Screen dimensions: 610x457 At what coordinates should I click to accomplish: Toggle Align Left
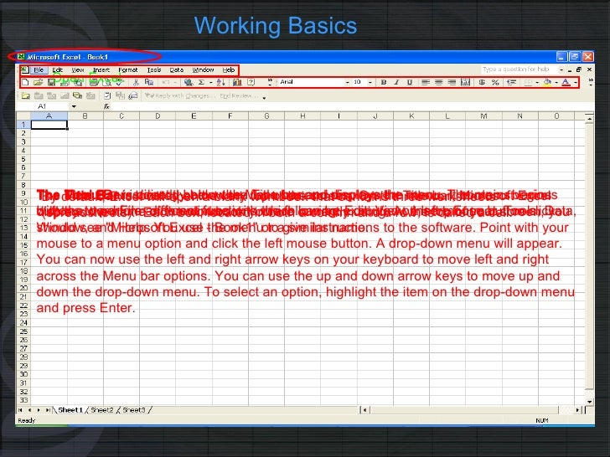click(426, 82)
